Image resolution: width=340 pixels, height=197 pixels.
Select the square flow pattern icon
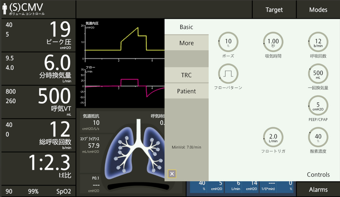(228, 74)
